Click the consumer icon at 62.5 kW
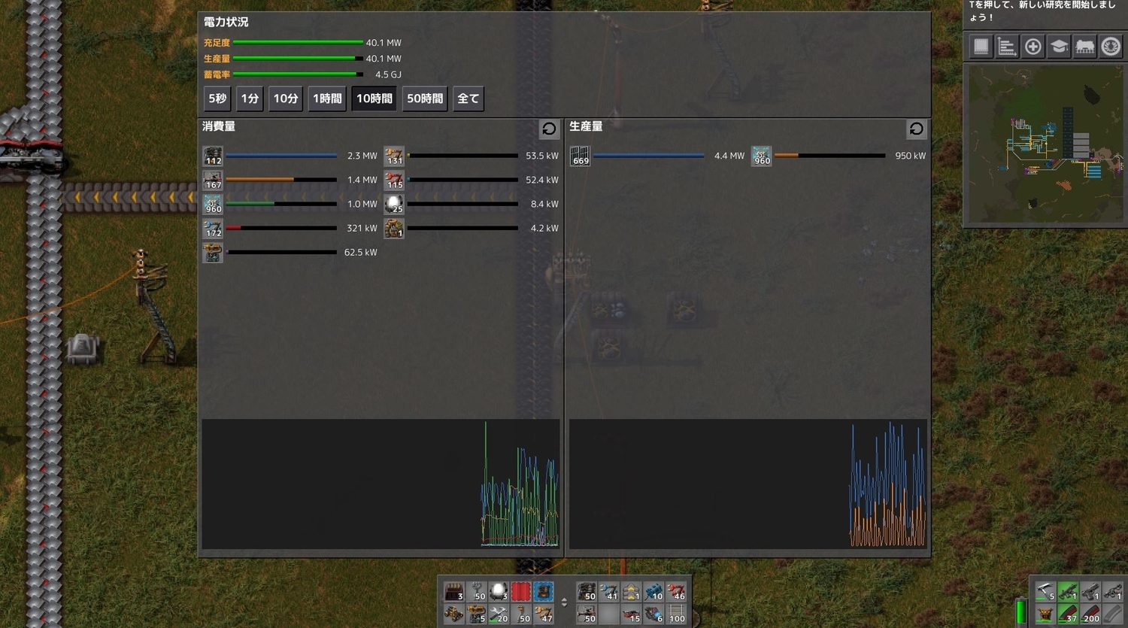 pyautogui.click(x=213, y=252)
